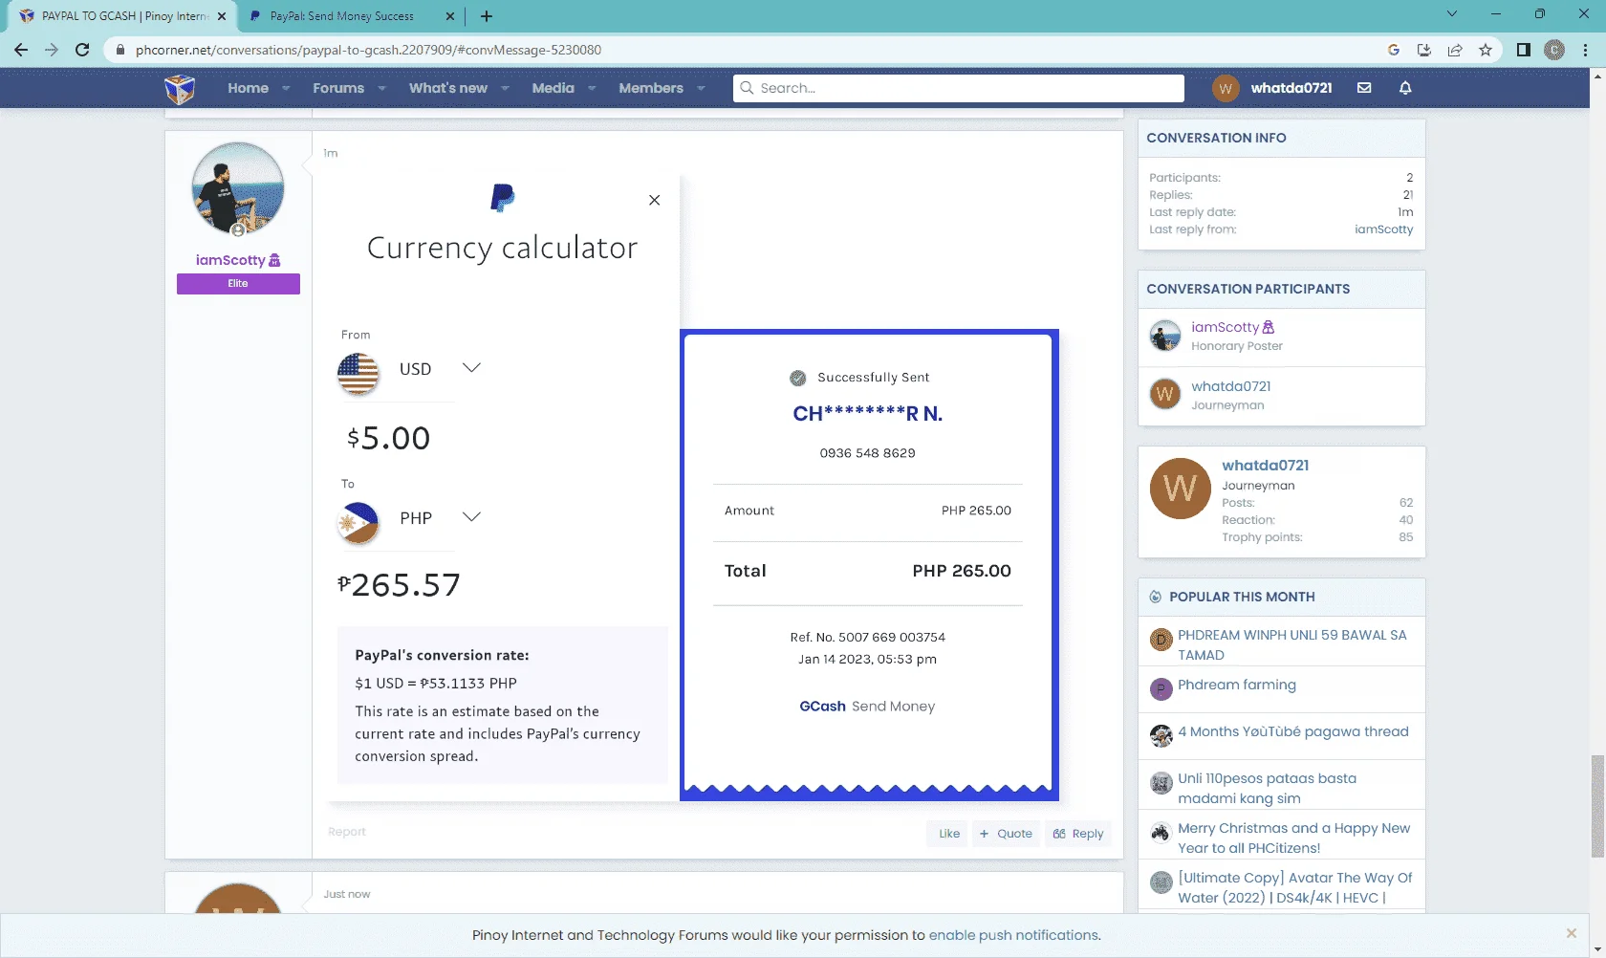Open Chrome's three-dot menu
This screenshot has width=1606, height=958.
[1586, 50]
